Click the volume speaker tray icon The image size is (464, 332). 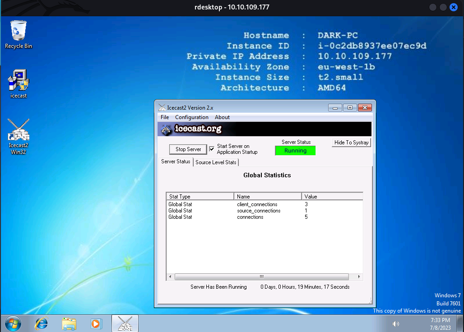(396, 324)
